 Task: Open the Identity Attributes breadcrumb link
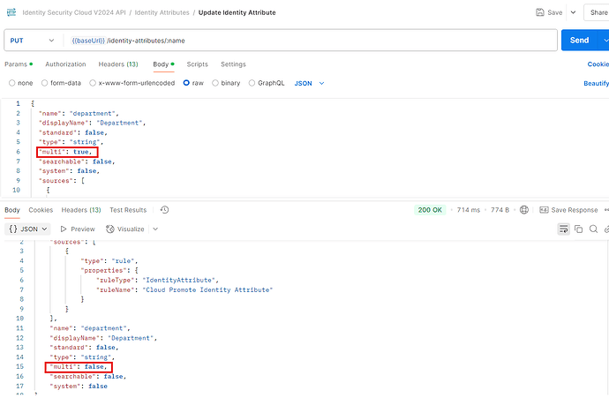[x=165, y=13]
